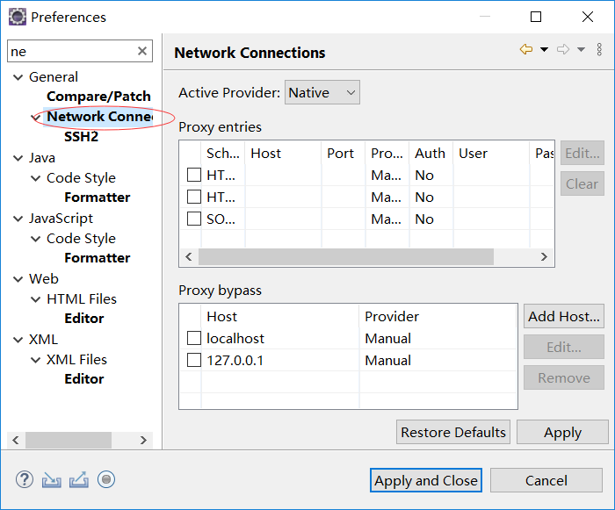Viewport: 615px width, 510px height.
Task: Select Compare/Patch preference page
Action: tap(98, 97)
